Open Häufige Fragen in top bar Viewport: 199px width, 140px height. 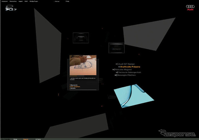[34, 1]
